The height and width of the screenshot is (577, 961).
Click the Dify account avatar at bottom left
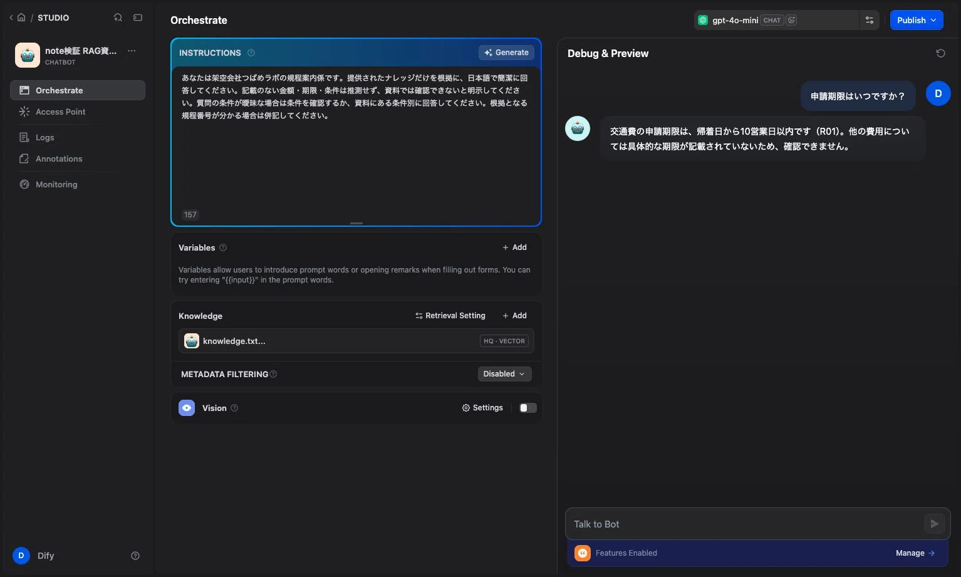pos(21,556)
